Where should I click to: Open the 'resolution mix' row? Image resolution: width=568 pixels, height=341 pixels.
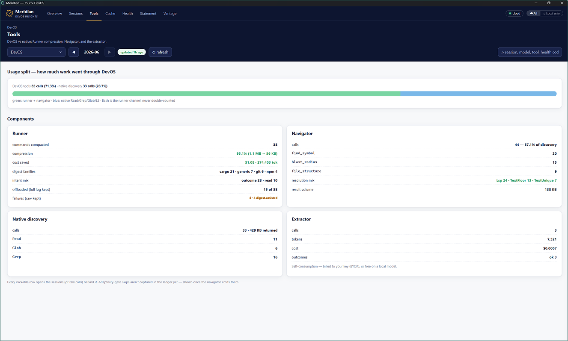point(424,180)
